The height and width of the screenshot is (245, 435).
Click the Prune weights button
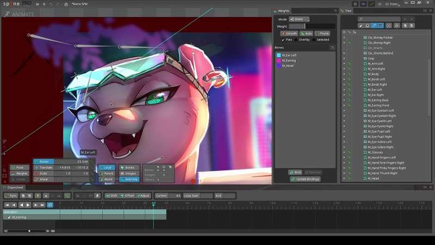pos(322,33)
